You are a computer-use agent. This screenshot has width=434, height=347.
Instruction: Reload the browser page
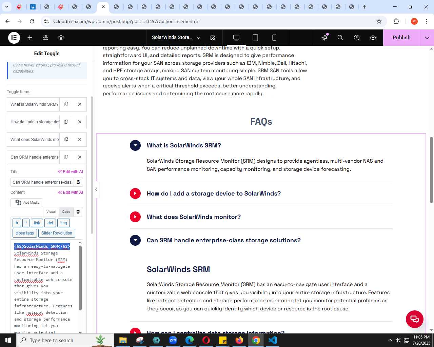[32, 21]
